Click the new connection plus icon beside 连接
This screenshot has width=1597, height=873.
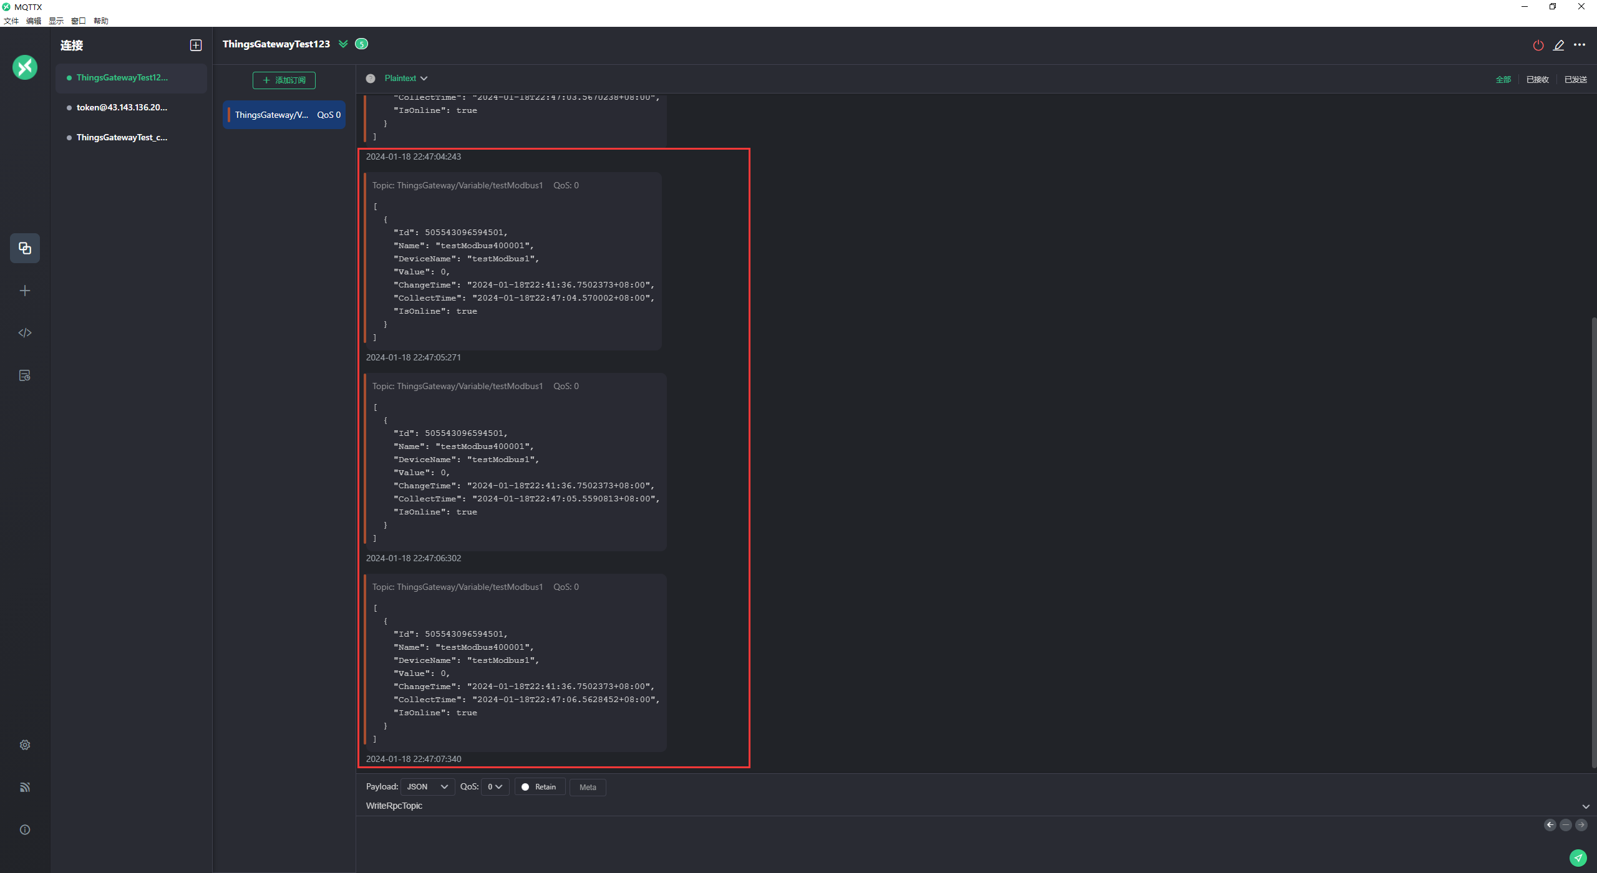pyautogui.click(x=196, y=45)
